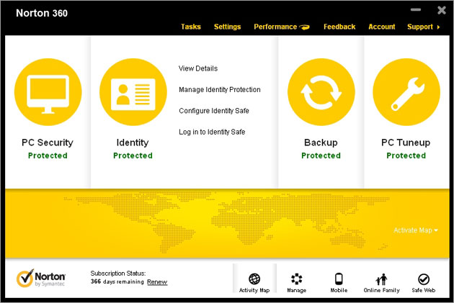Image resolution: width=454 pixels, height=303 pixels.
Task: Select the Identity card icon
Action: tap(133, 92)
